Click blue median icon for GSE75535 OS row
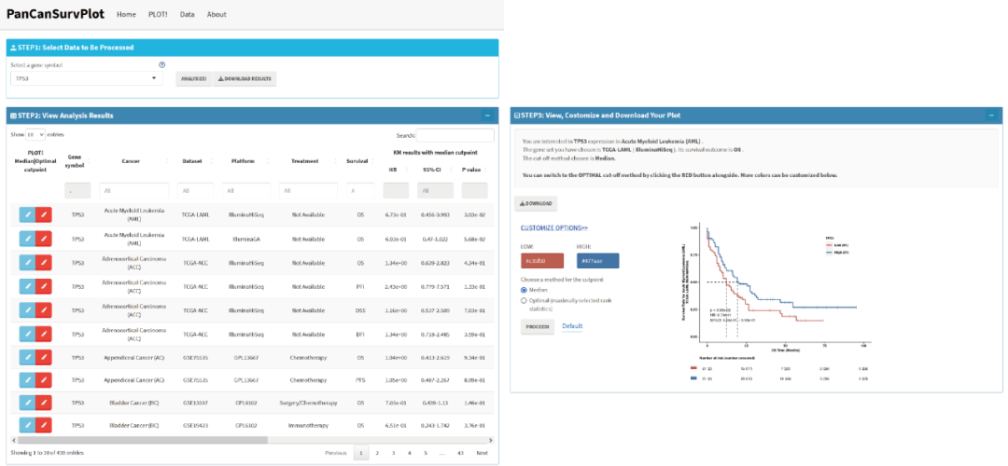The image size is (1008, 466). click(27, 357)
